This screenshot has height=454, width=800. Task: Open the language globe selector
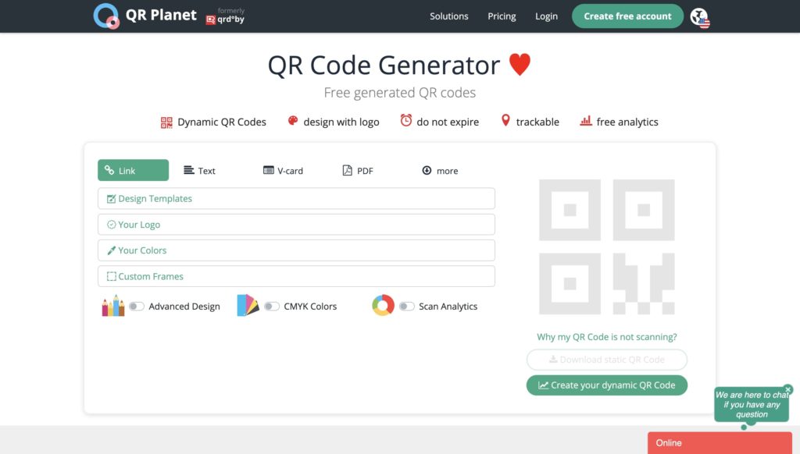(700, 17)
